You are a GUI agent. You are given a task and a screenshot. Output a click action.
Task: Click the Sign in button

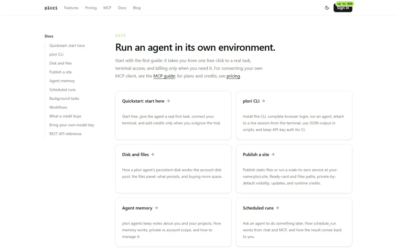pos(343,8)
